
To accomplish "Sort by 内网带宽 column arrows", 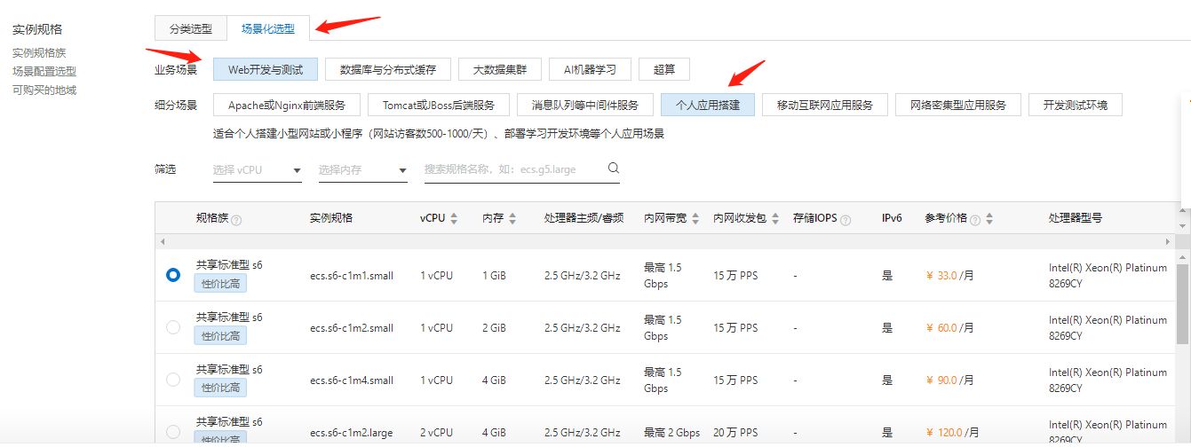I will point(695,218).
